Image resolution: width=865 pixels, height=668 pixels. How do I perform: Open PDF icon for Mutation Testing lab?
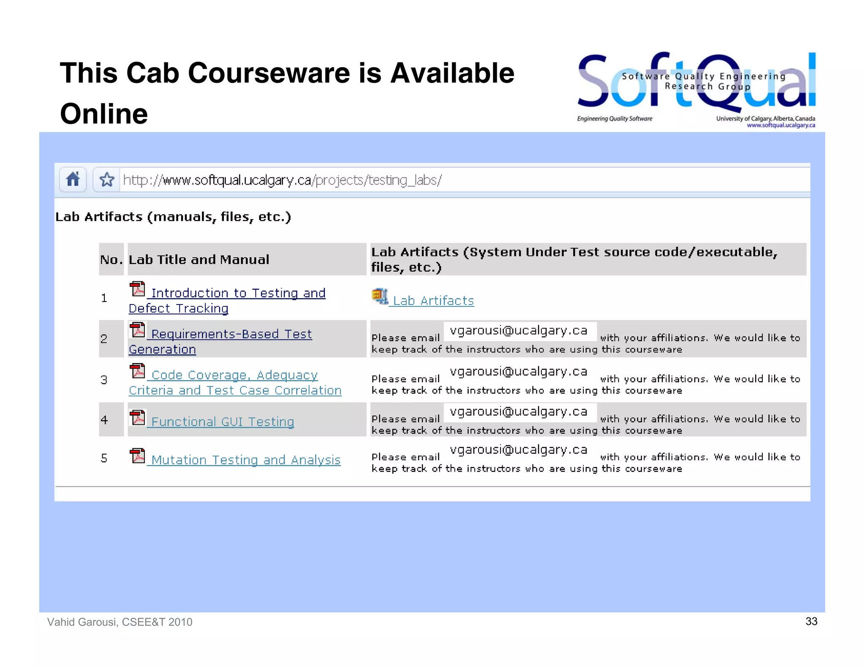point(137,456)
